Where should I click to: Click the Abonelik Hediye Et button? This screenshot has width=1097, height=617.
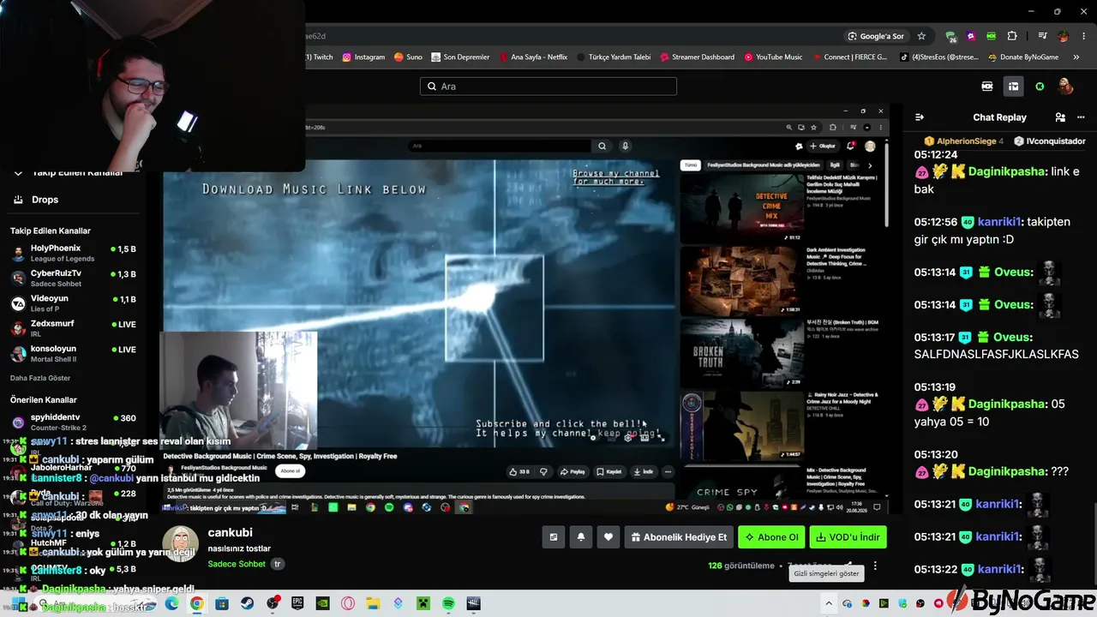pos(679,537)
